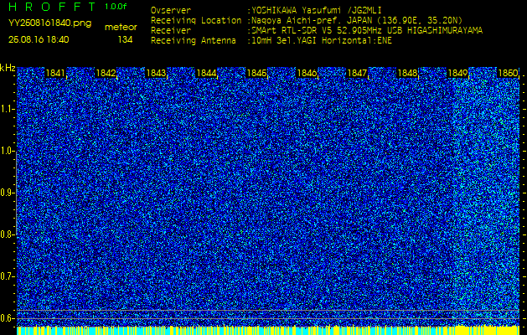Select the SMArt RTL-SDR V5 receiver text
Image resolution: width=527 pixels, height=335 pixels.
click(x=367, y=31)
